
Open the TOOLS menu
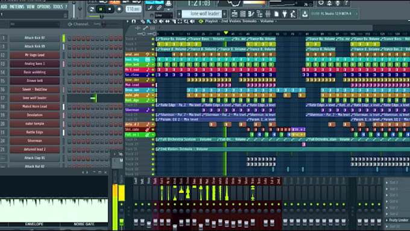pos(58,7)
